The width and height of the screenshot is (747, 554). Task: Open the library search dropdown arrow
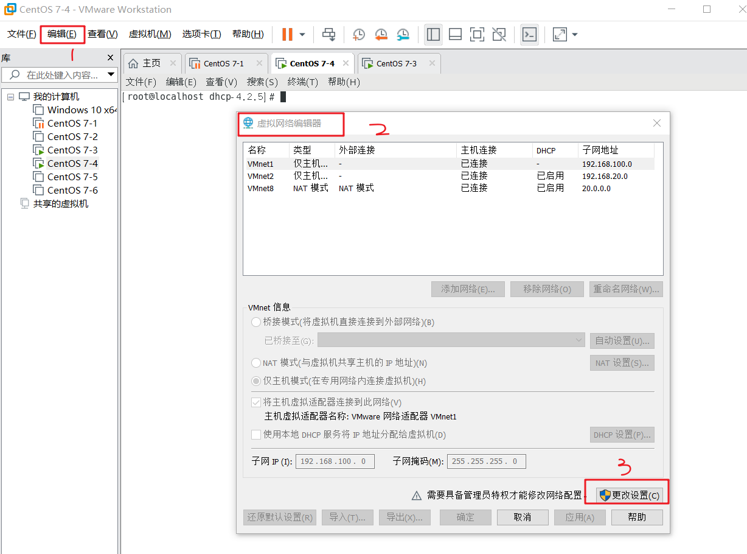point(111,75)
